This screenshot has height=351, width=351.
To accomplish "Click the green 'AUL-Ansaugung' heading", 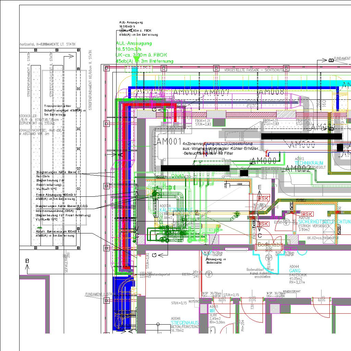I will click(x=134, y=44).
